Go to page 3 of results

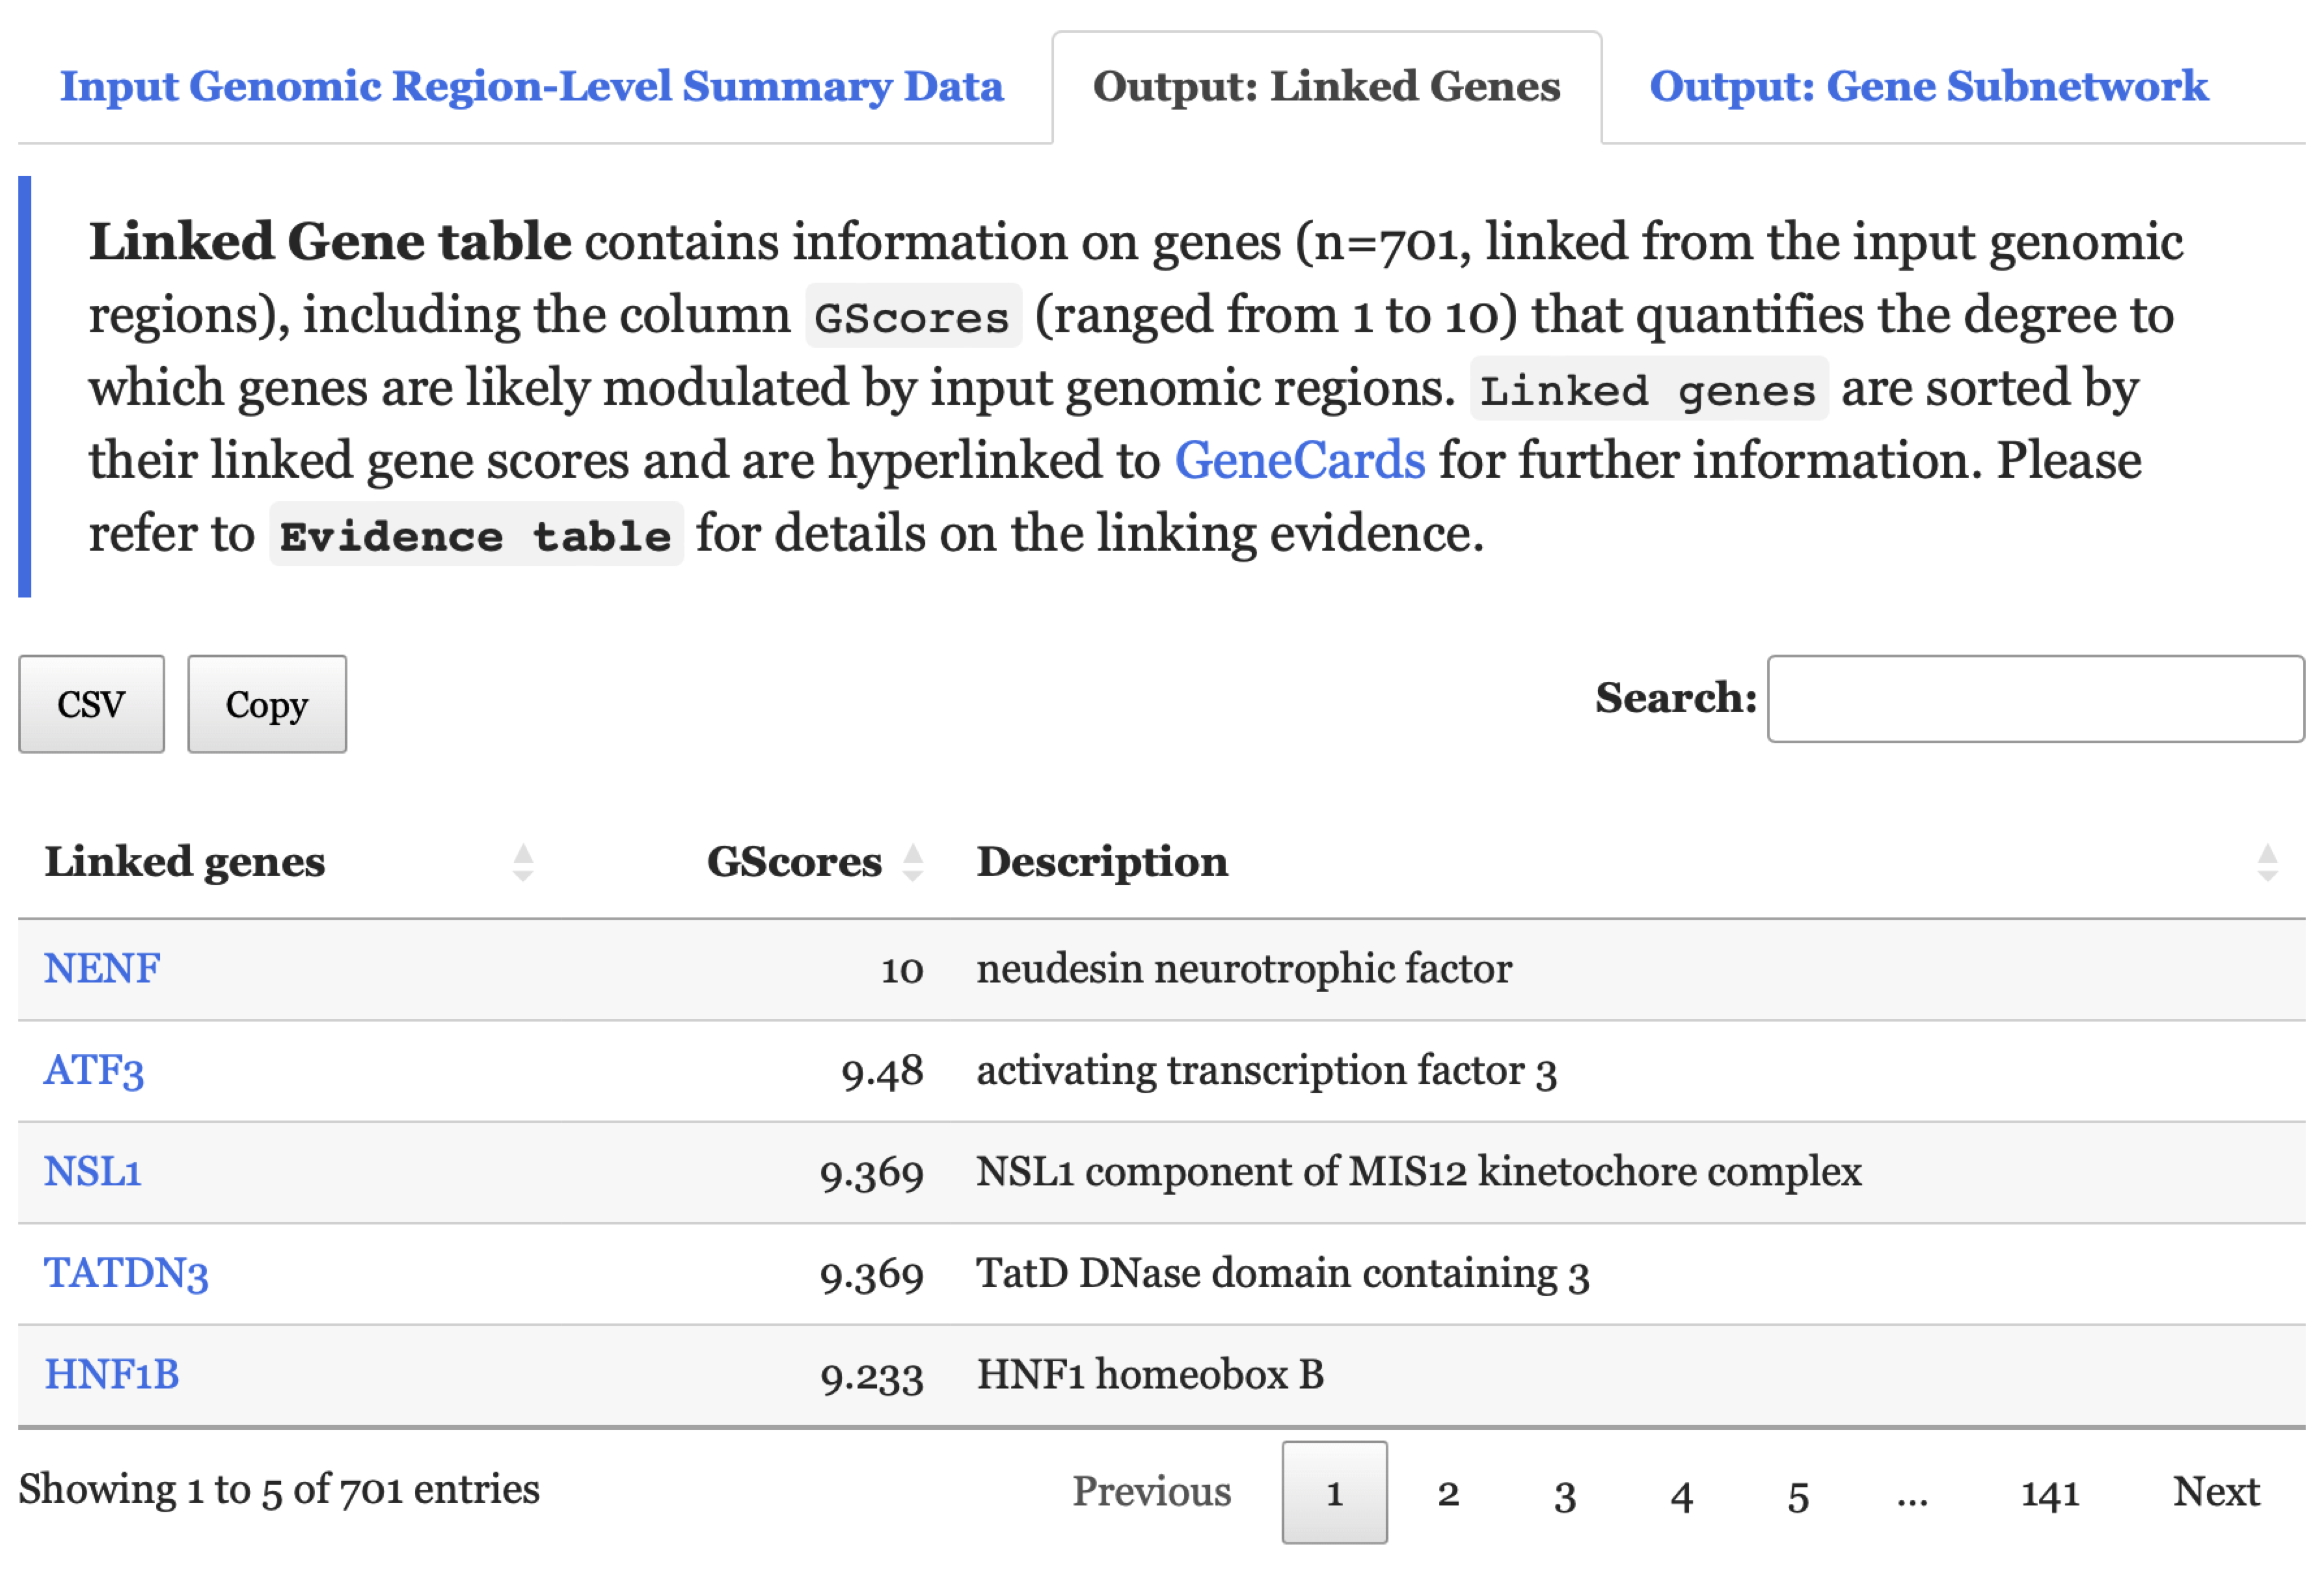pos(1564,1492)
